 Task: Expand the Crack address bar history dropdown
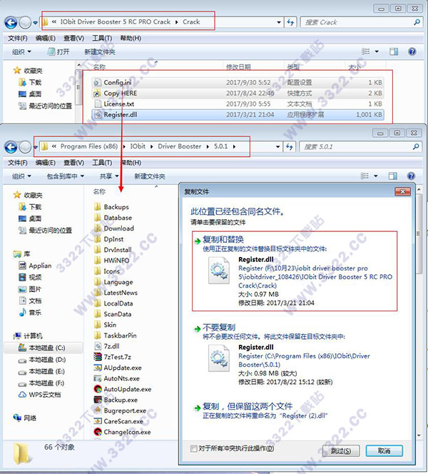pos(278,22)
